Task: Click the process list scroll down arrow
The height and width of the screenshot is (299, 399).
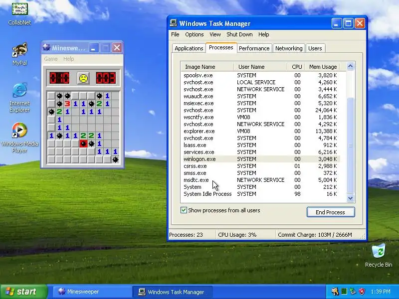Action: [x=351, y=198]
